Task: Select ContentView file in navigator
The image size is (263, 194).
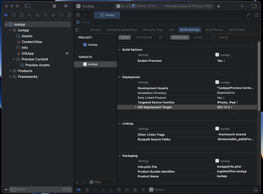Action: tap(32, 42)
